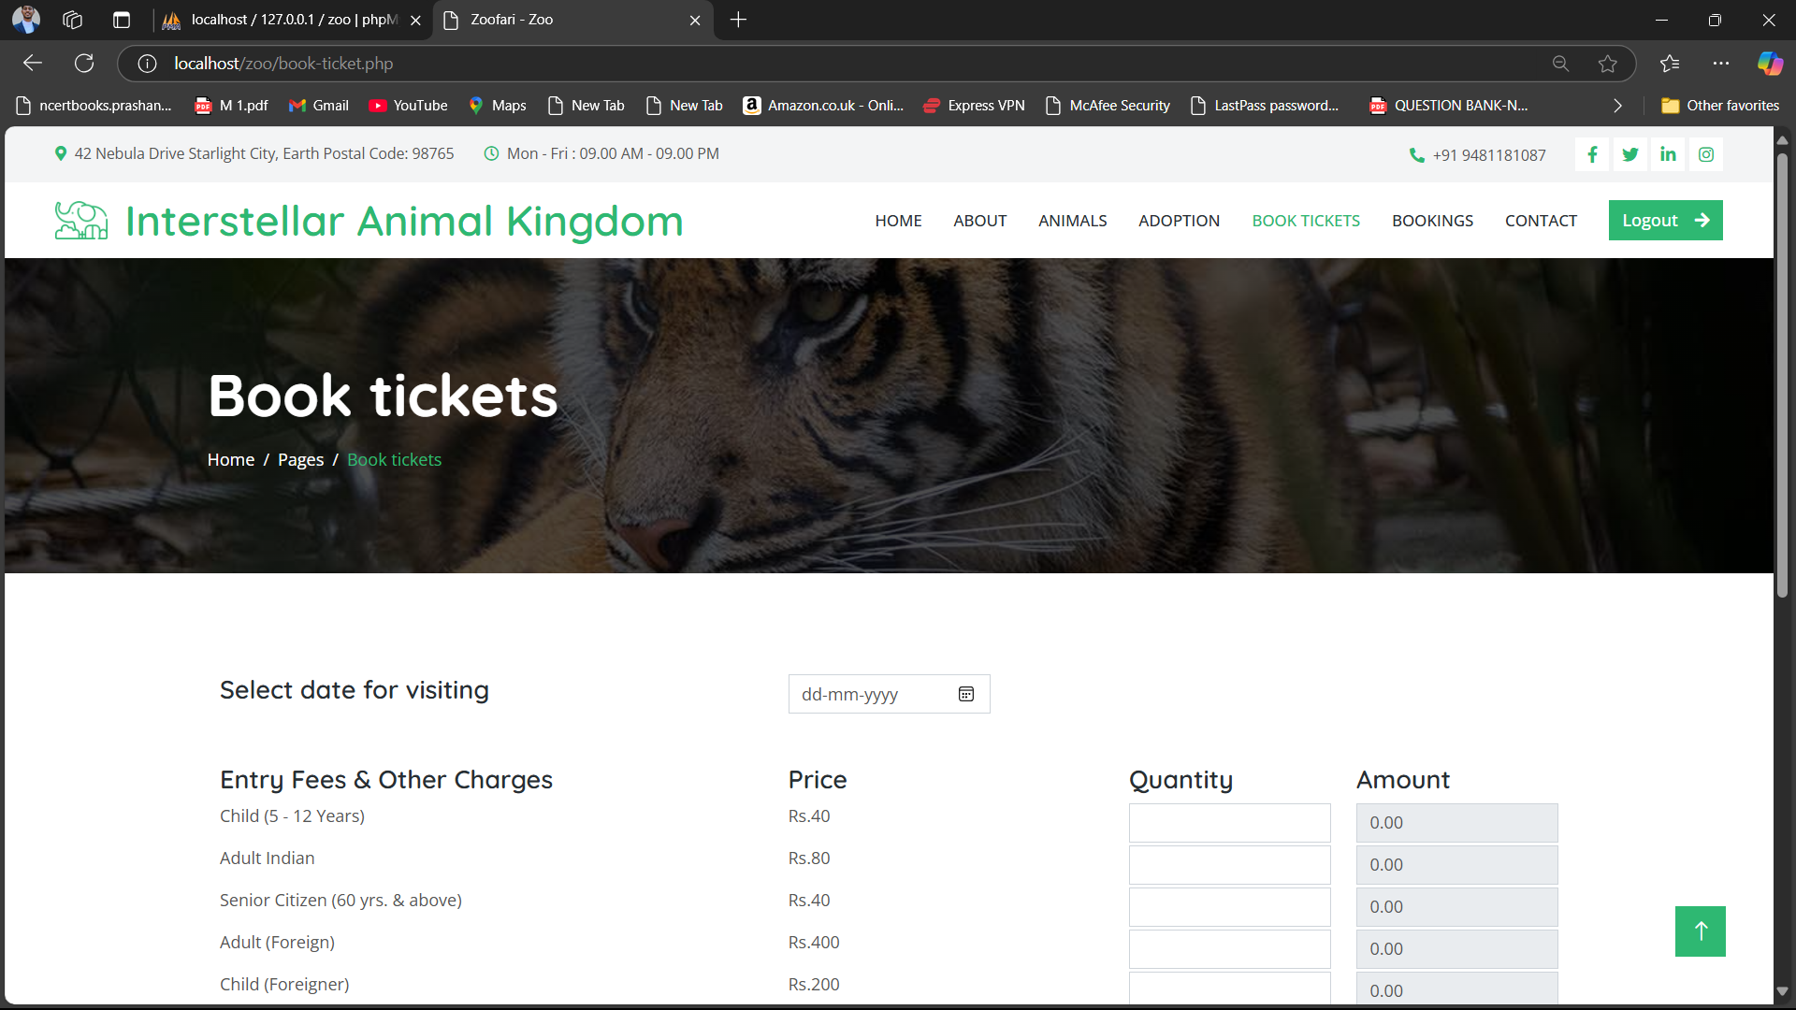Open the ANIMALS page

click(1072, 221)
